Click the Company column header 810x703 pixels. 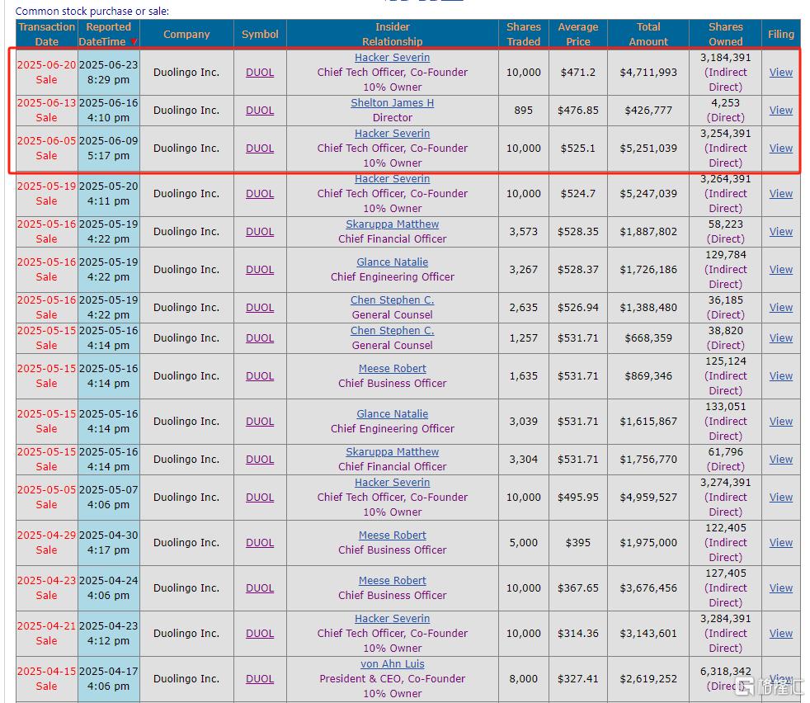tap(186, 35)
